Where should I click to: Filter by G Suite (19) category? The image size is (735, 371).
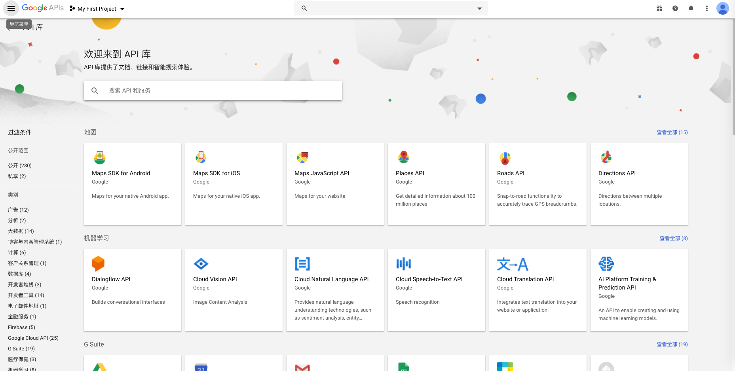pyautogui.click(x=21, y=349)
